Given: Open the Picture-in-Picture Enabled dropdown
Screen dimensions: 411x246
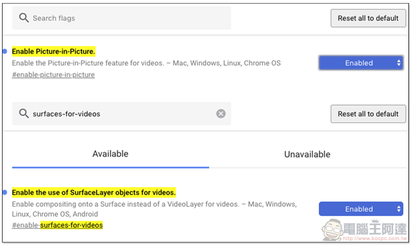Looking at the screenshot, I should [x=361, y=63].
